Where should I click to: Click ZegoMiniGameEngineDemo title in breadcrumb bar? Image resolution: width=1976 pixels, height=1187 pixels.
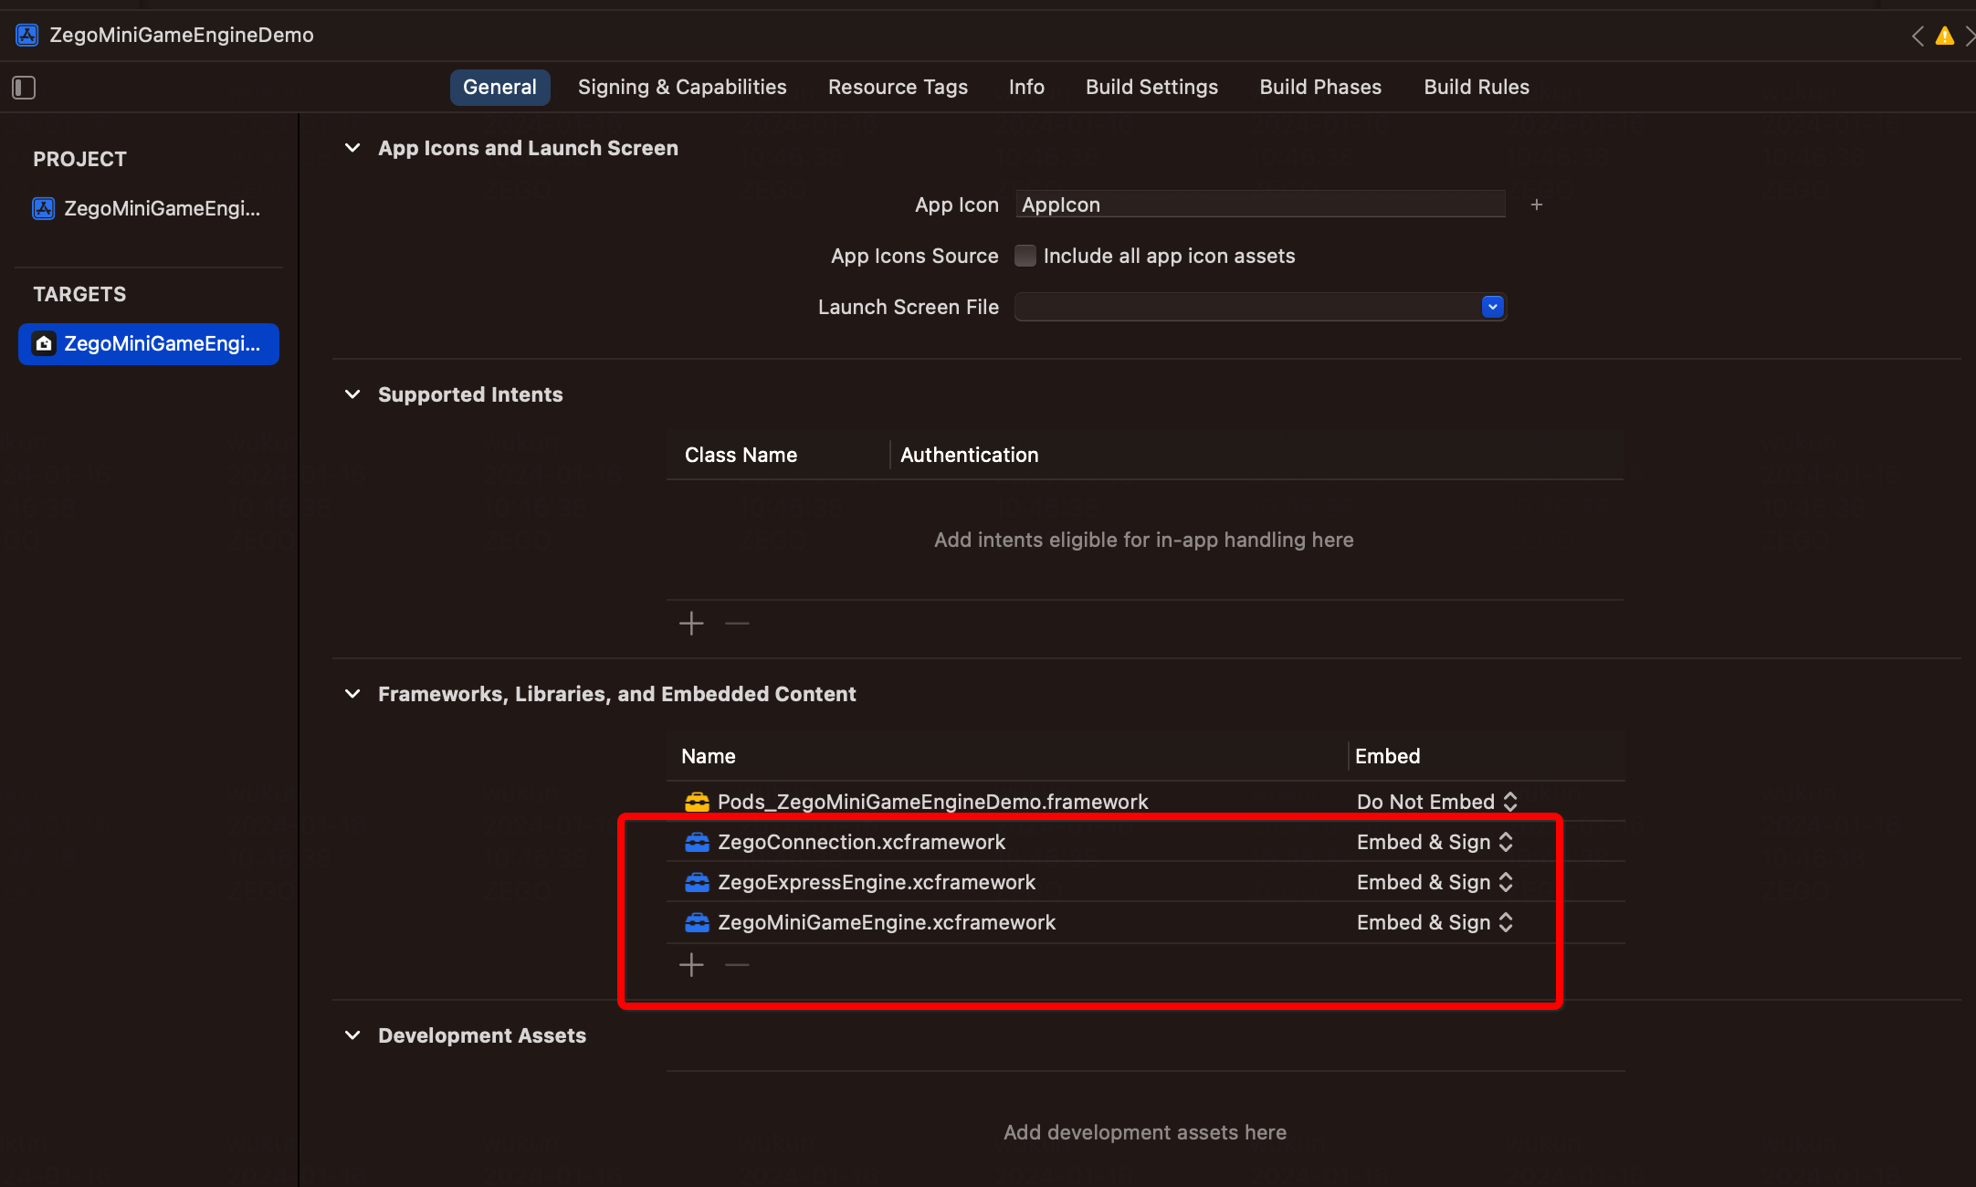(x=182, y=35)
